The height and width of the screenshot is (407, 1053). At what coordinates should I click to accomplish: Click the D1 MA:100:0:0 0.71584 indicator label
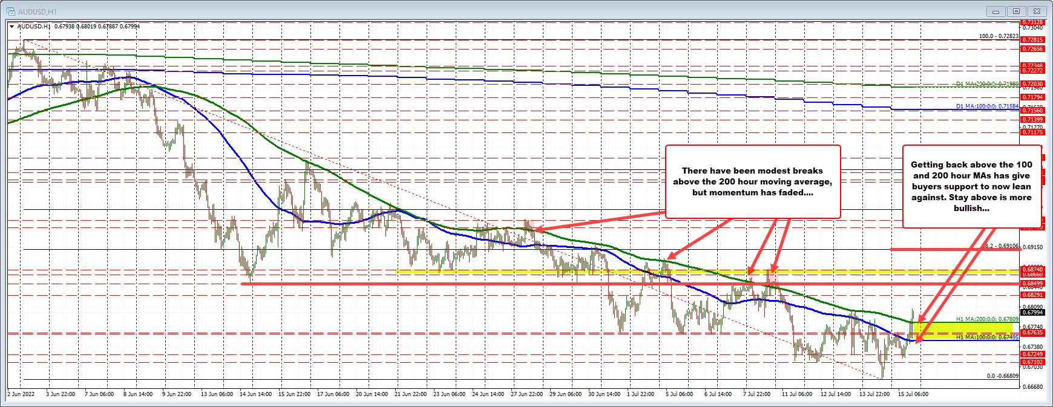(x=987, y=106)
